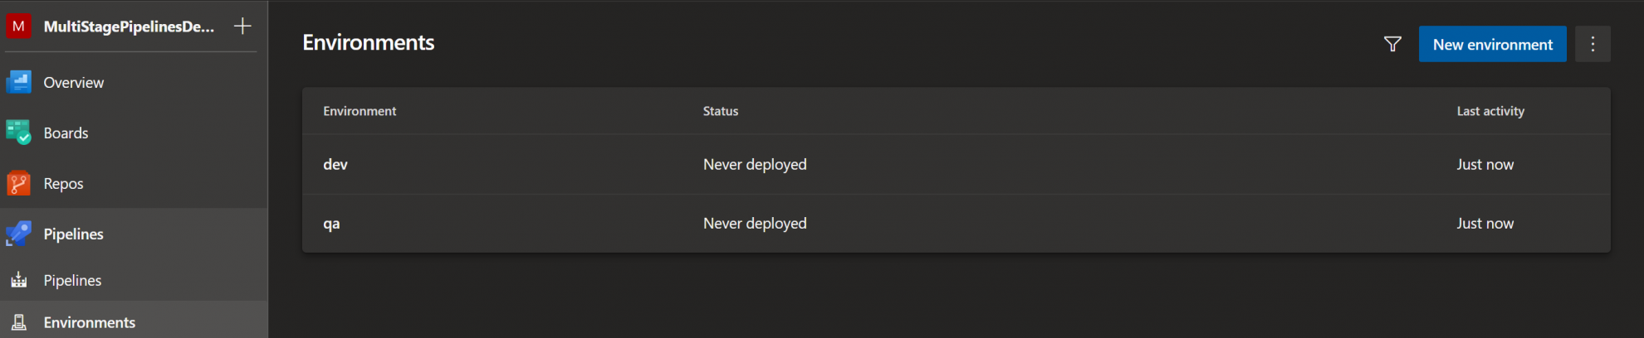Click the Overview sidebar icon

pos(18,82)
